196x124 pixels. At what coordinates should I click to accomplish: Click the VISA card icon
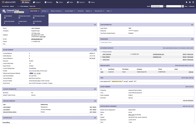point(31,73)
